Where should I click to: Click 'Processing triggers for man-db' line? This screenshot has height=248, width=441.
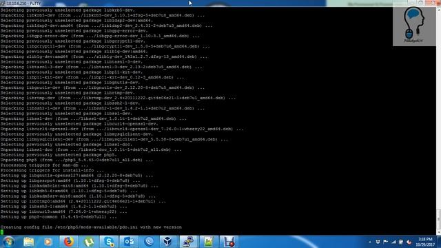click(44, 165)
